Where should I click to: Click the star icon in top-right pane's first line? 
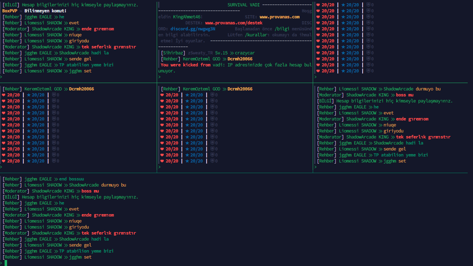click(343, 5)
